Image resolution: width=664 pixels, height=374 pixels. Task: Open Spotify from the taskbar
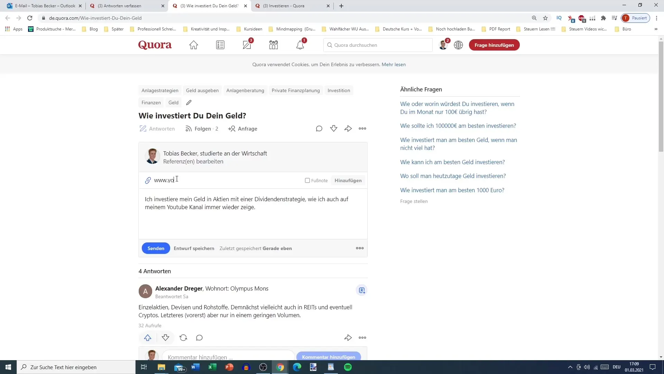[348, 367]
